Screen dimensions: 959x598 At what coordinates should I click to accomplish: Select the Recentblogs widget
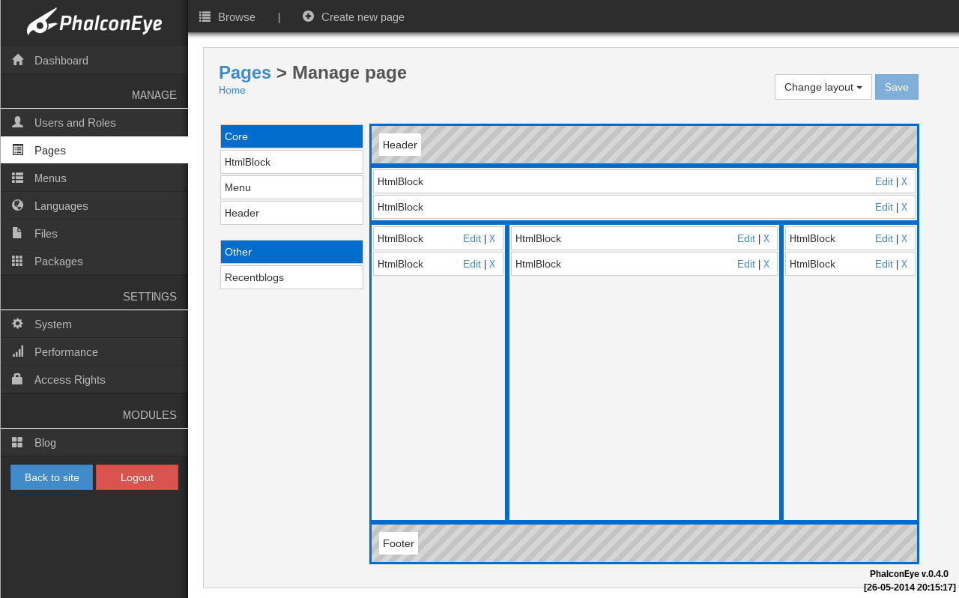(292, 277)
